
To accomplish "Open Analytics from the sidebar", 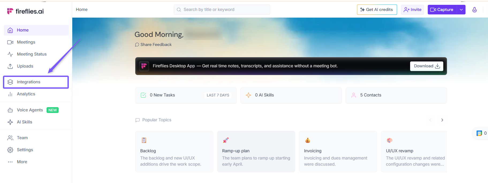I will [26, 94].
